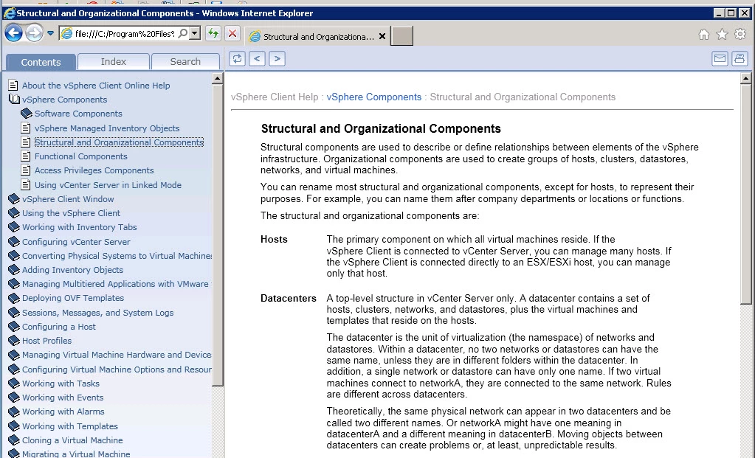755x458 pixels.
Task: Open recent pages dropdown beside Forward arrow
Action: (50, 33)
